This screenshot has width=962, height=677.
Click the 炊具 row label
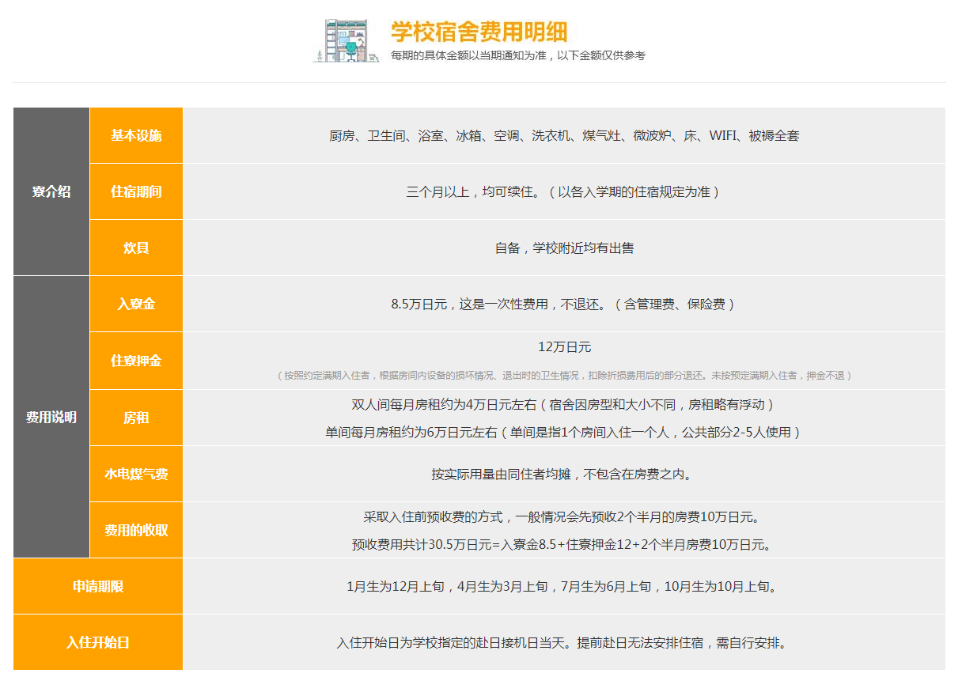pyautogui.click(x=136, y=248)
